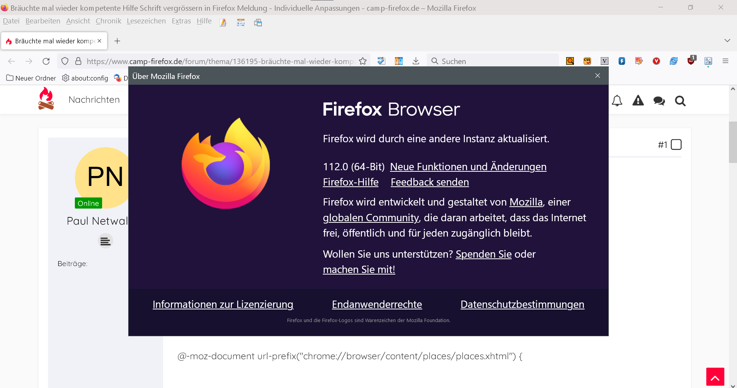Click the blue lightning extension icon

tap(622, 61)
